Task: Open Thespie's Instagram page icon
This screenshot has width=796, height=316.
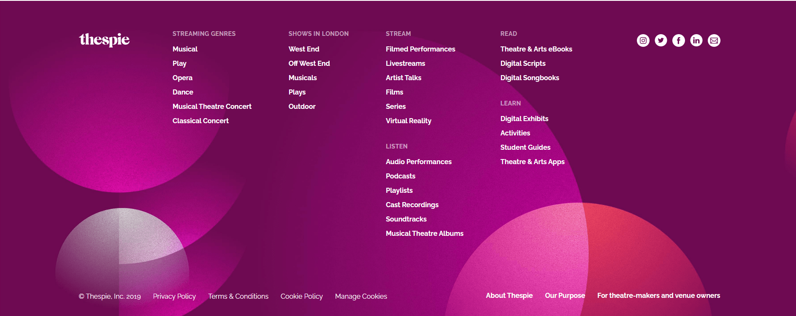Action: coord(643,41)
